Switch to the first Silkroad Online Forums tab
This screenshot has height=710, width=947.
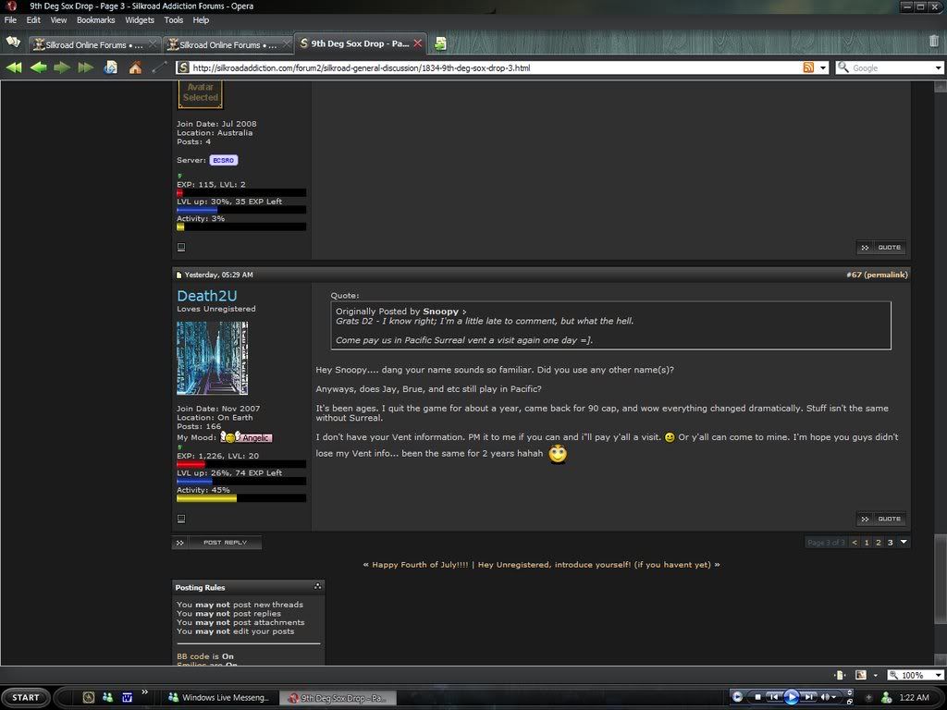(x=93, y=44)
